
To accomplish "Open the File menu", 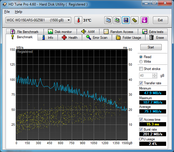I will (x=7, y=12).
